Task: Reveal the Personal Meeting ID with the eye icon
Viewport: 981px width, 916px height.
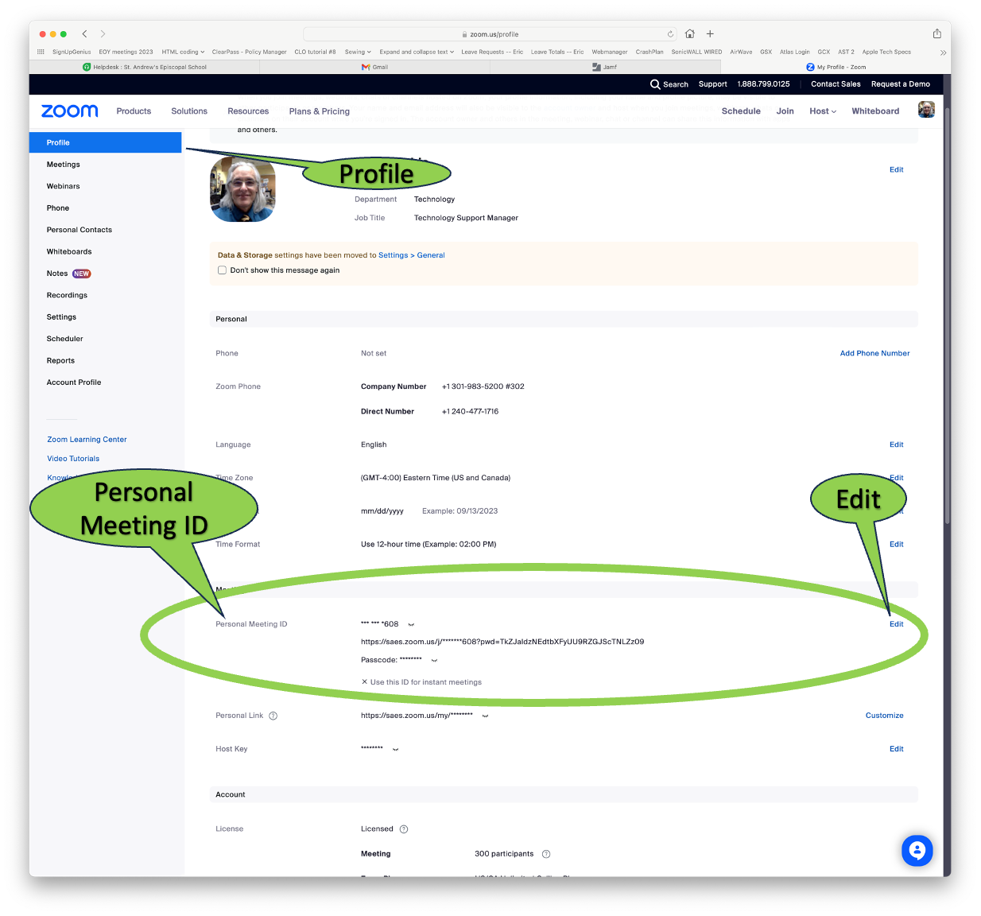Action: tap(411, 625)
